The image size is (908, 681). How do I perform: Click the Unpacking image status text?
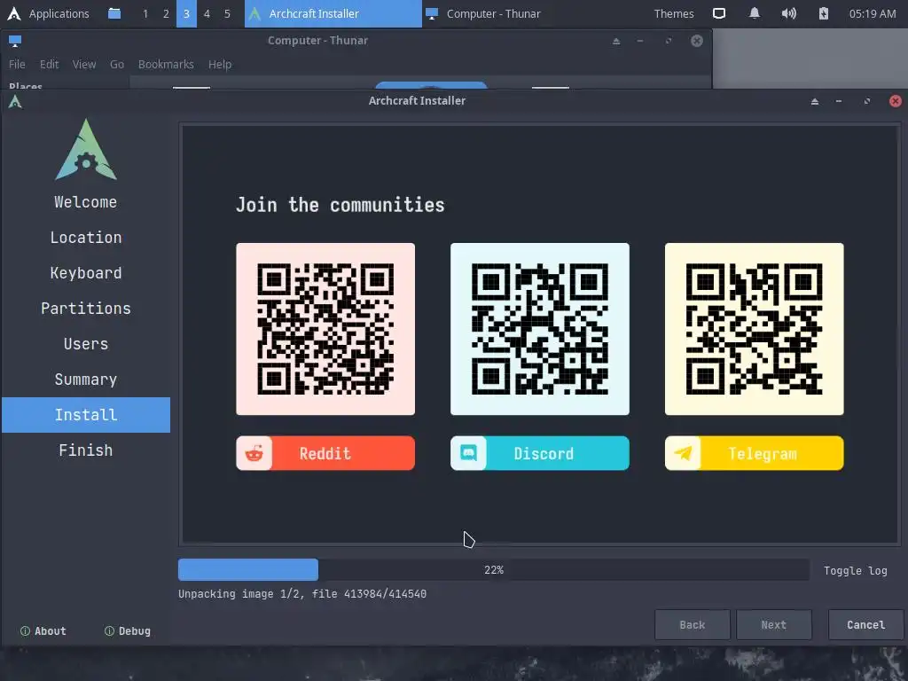[302, 594]
